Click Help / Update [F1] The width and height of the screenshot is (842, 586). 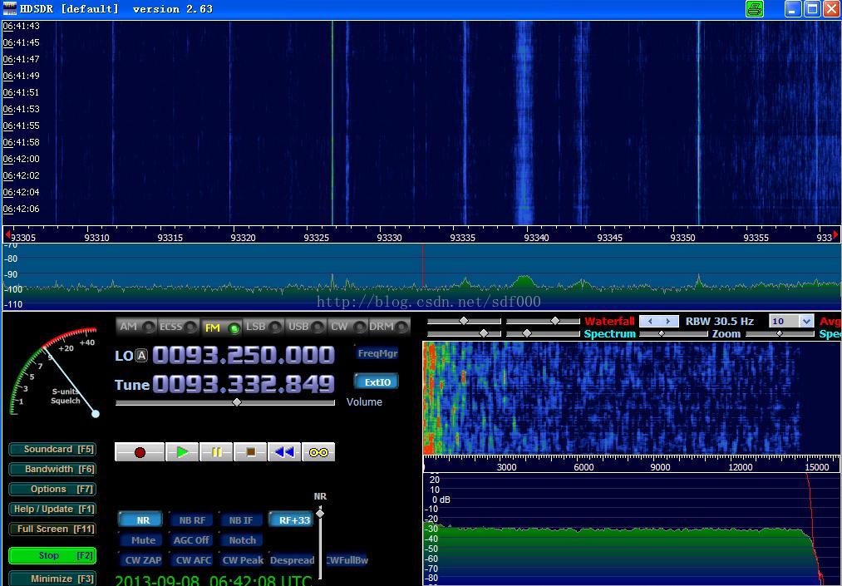pyautogui.click(x=52, y=509)
